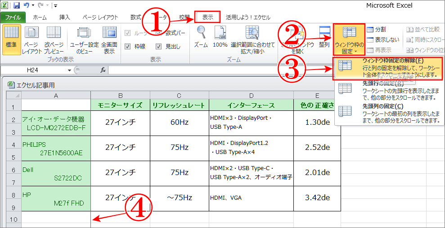Select column B header

(120, 96)
